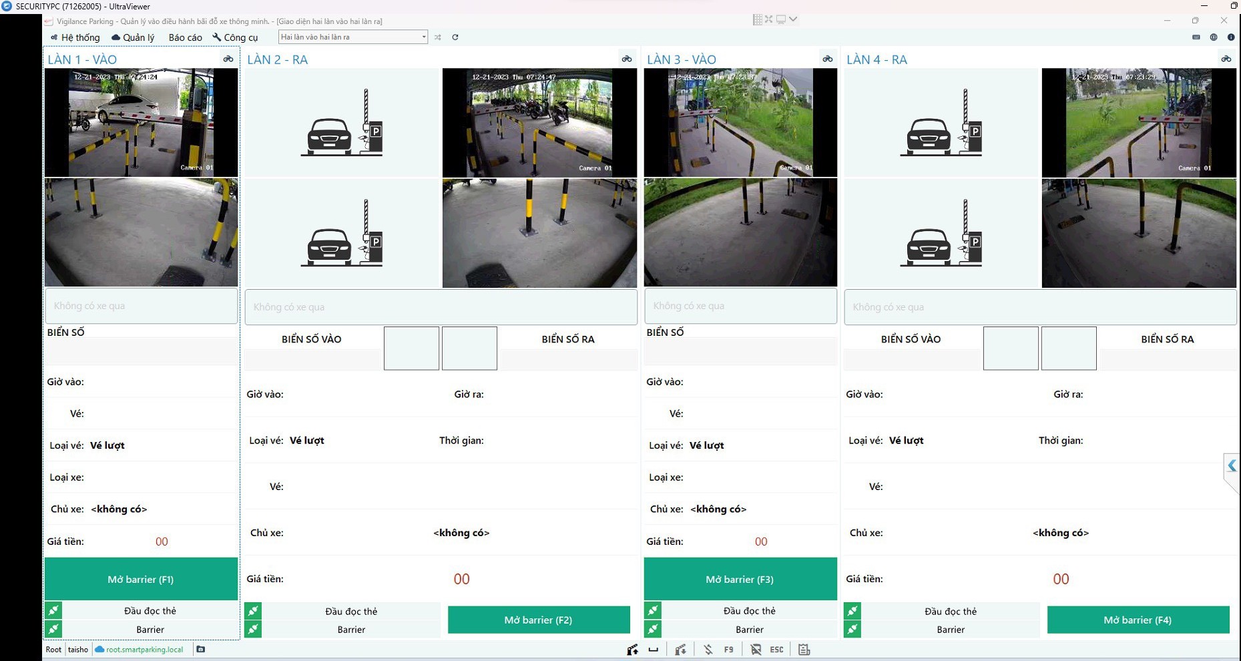Click the binoculars icon for LÀN 2 - RA
The height and width of the screenshot is (661, 1241).
627,59
